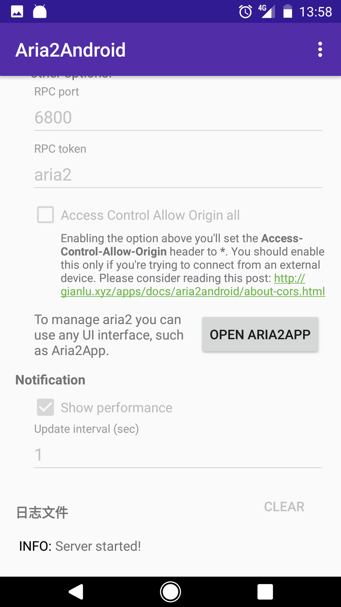The image size is (341, 607).
Task: Tap the Android back navigation button
Action: 76,592
